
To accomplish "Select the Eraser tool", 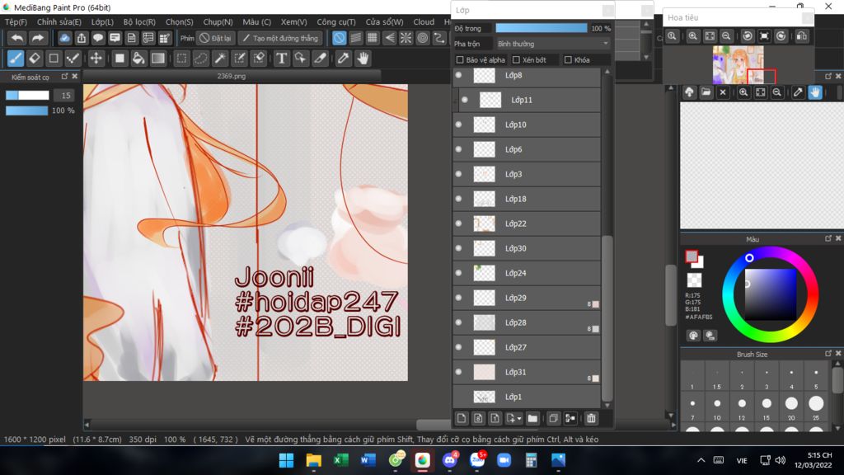I will pyautogui.click(x=35, y=59).
